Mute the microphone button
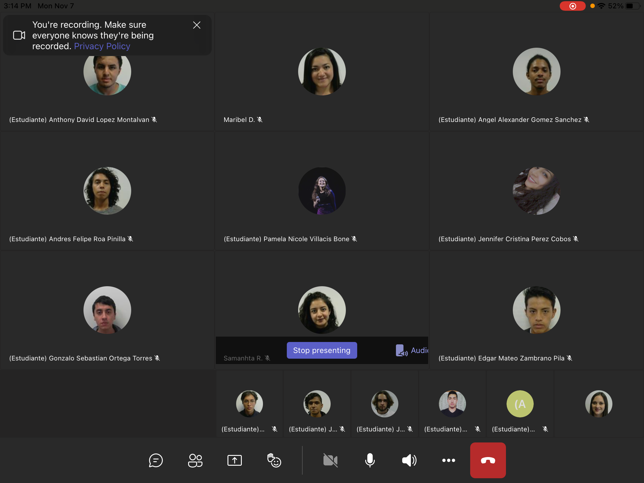The width and height of the screenshot is (644, 483). 370,460
